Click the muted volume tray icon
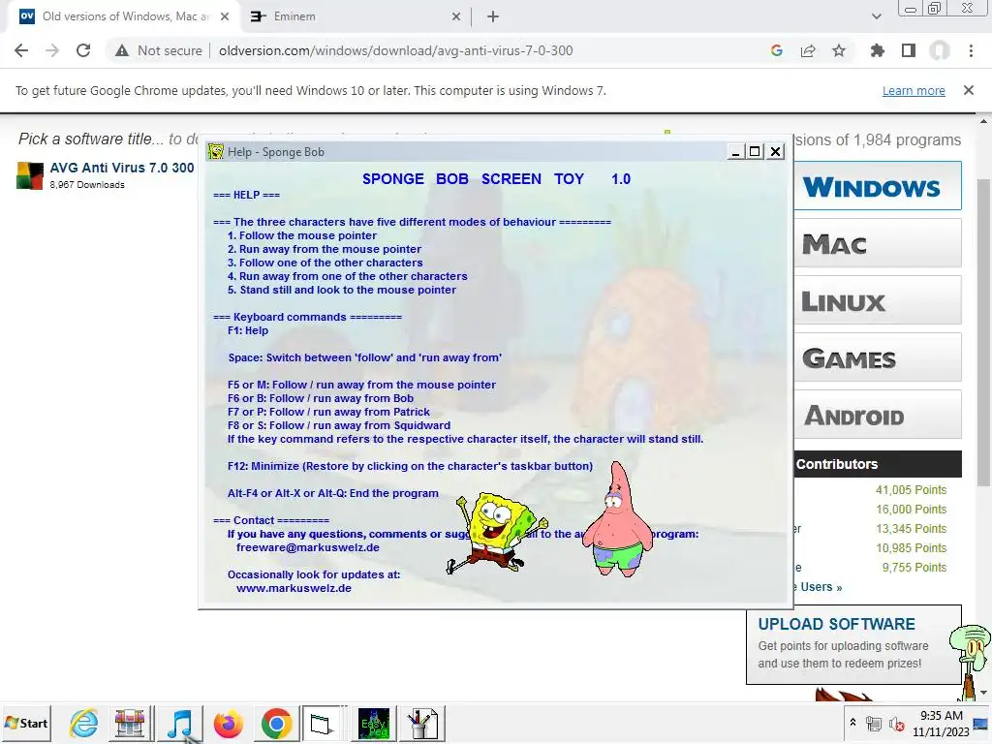Viewport: 992px width, 744px height. click(897, 724)
